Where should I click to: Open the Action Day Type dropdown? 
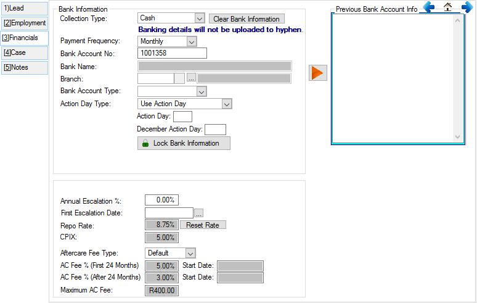tap(226, 104)
